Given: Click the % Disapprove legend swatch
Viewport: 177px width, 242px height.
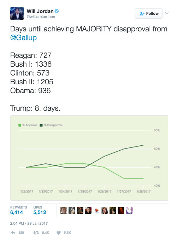Looking at the screenshot, I should tap(41, 125).
